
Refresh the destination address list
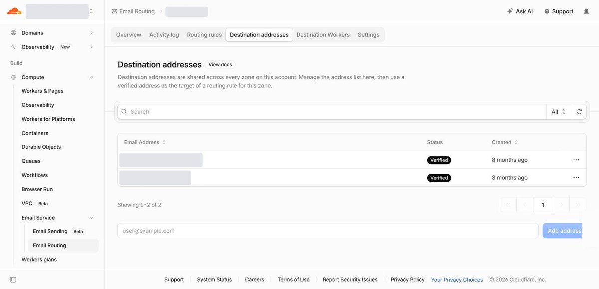[x=579, y=112]
